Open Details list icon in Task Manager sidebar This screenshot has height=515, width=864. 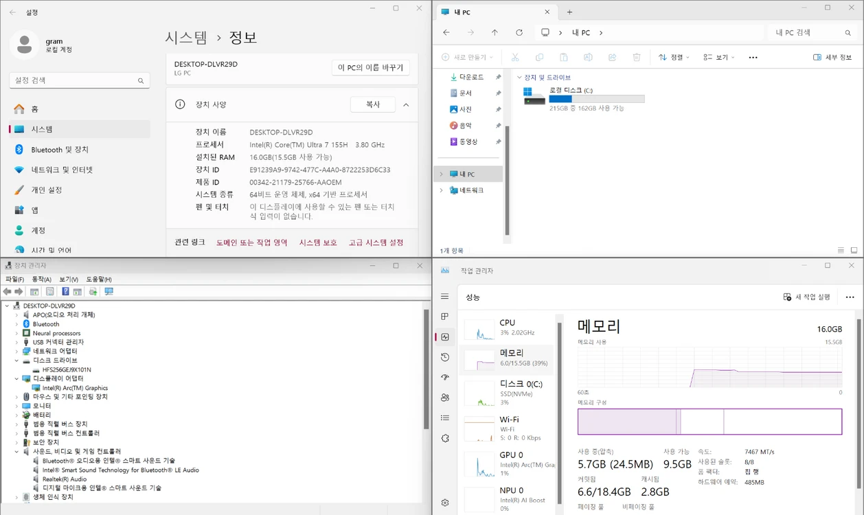click(445, 417)
